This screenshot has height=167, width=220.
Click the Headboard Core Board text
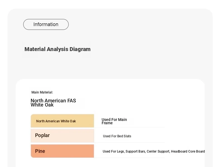[188, 151]
